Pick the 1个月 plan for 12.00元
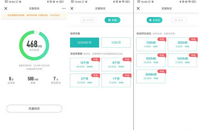The image size is (199, 130). click(116, 80)
